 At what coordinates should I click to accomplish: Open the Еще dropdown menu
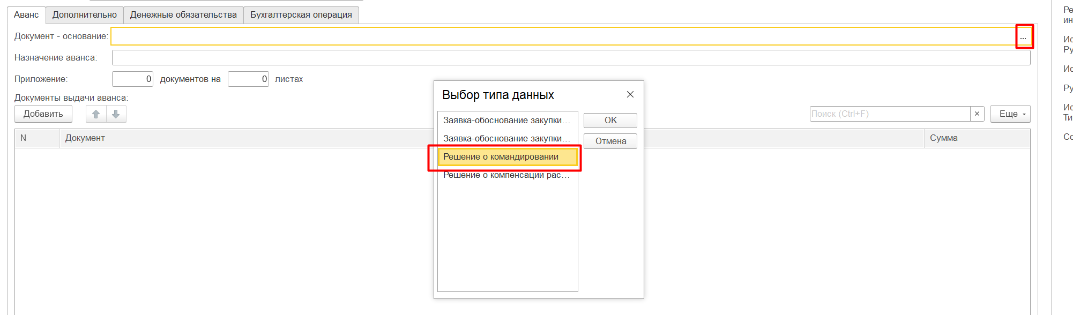[x=1010, y=114]
